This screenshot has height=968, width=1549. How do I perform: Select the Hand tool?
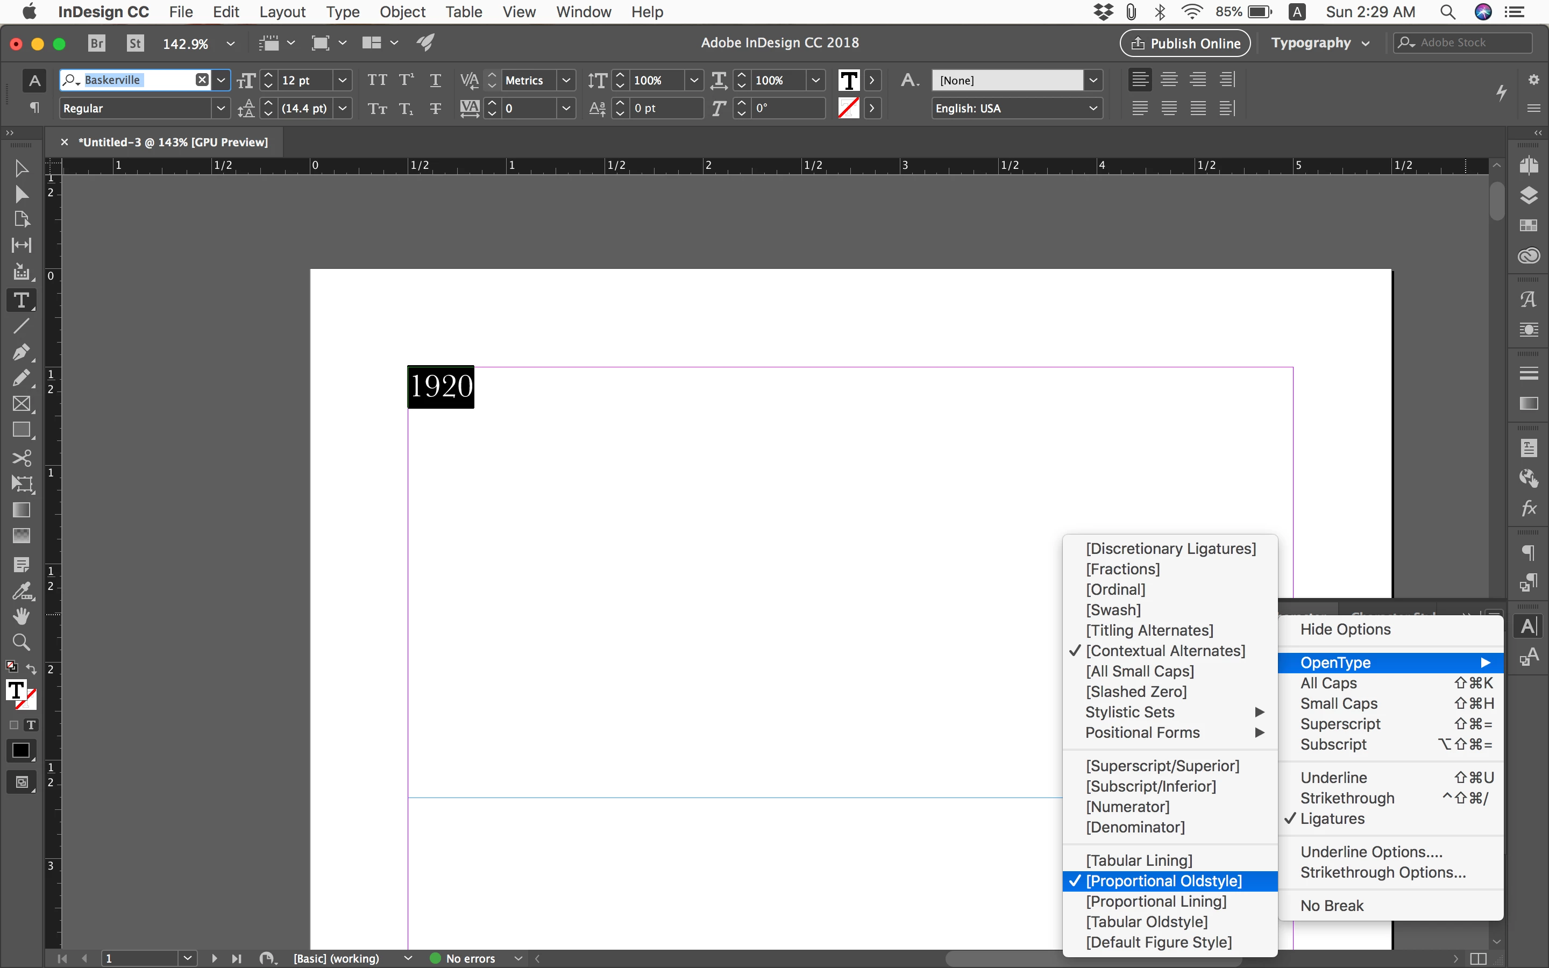pyautogui.click(x=21, y=616)
